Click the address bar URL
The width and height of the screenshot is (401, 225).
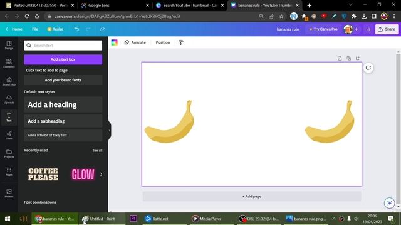tap(117, 16)
